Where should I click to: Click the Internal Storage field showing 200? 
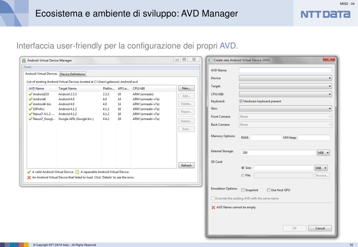coord(278,153)
